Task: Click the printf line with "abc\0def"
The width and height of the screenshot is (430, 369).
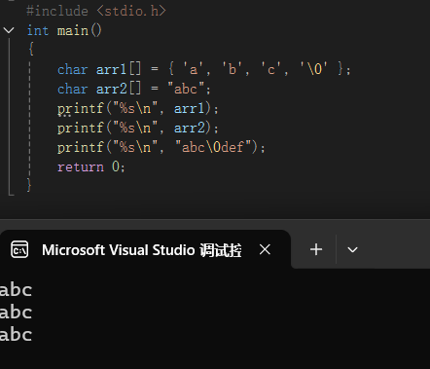Action: click(161, 147)
